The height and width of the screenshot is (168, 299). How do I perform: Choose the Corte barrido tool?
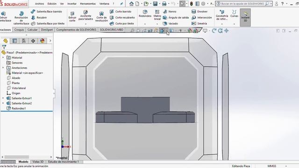[121, 11]
